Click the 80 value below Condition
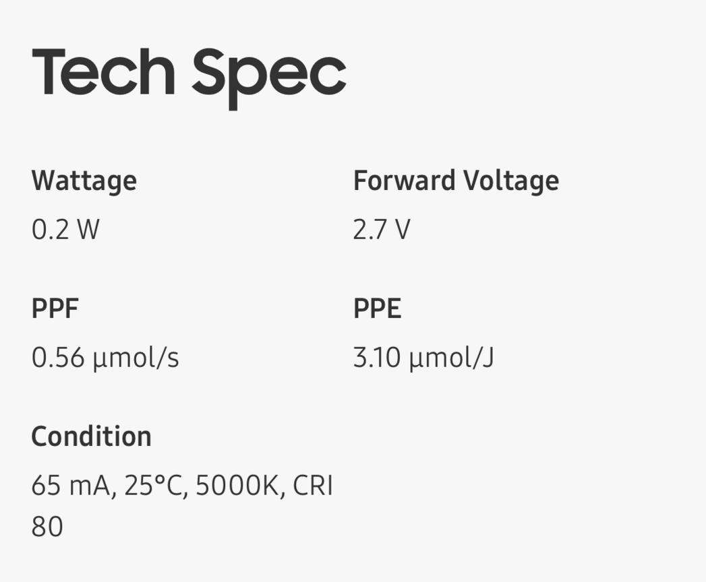Screen dimensions: 706x582 pos(47,527)
